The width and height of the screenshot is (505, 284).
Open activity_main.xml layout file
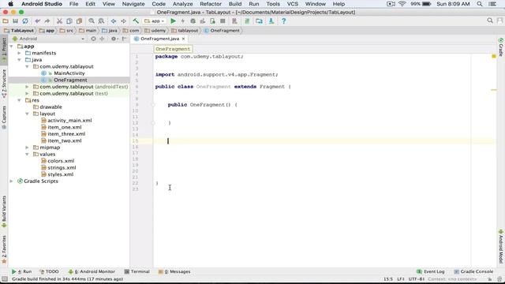[69, 121]
